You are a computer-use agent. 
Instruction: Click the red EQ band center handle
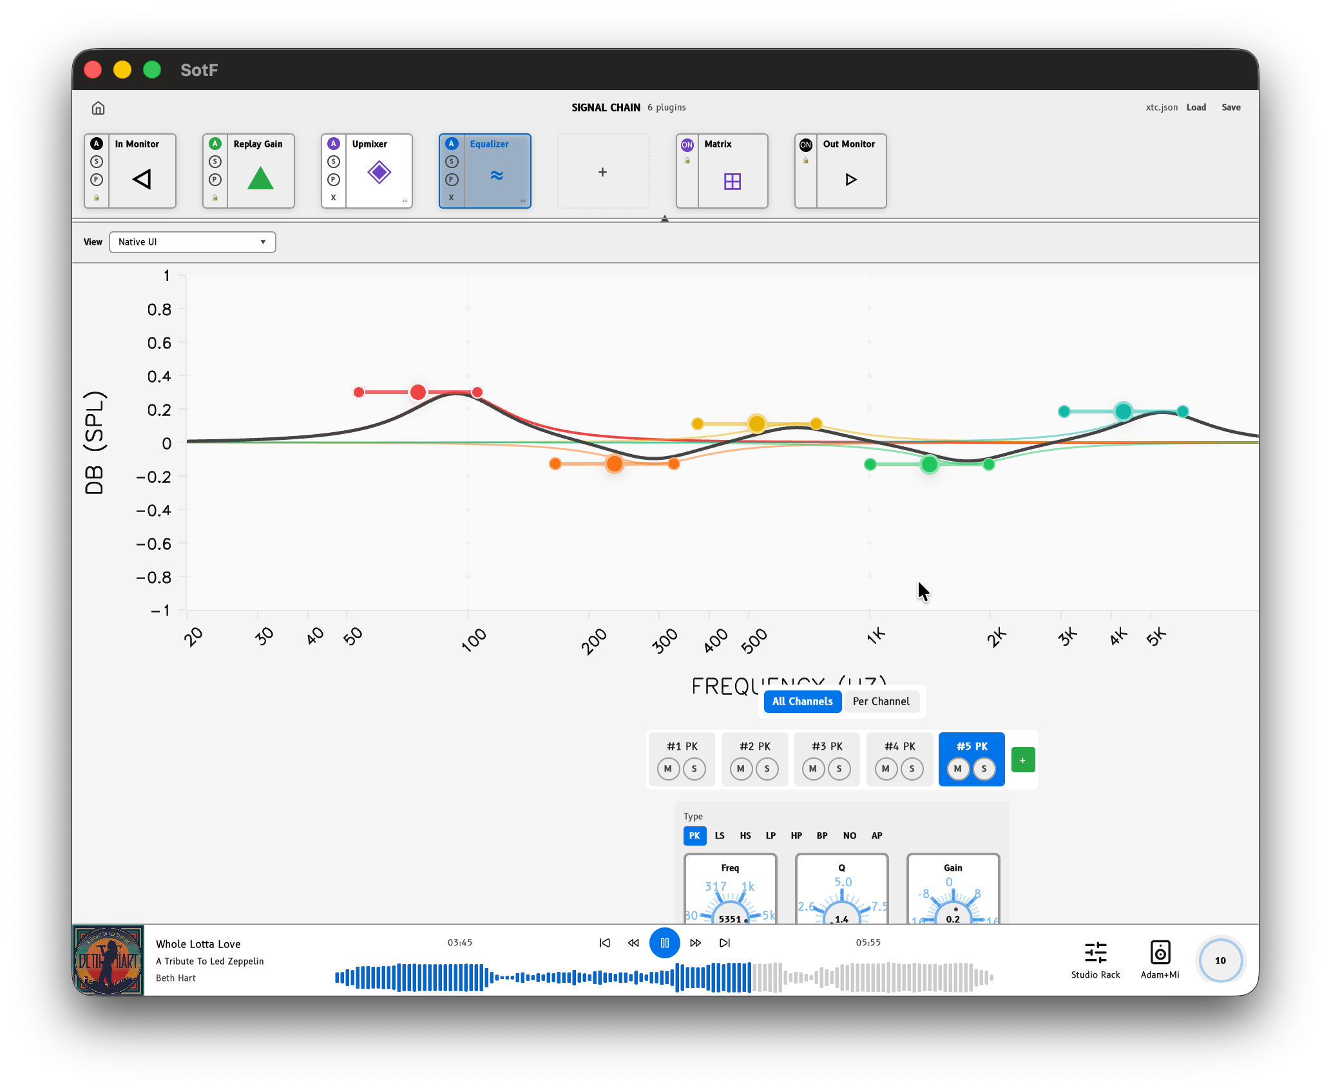(x=418, y=392)
